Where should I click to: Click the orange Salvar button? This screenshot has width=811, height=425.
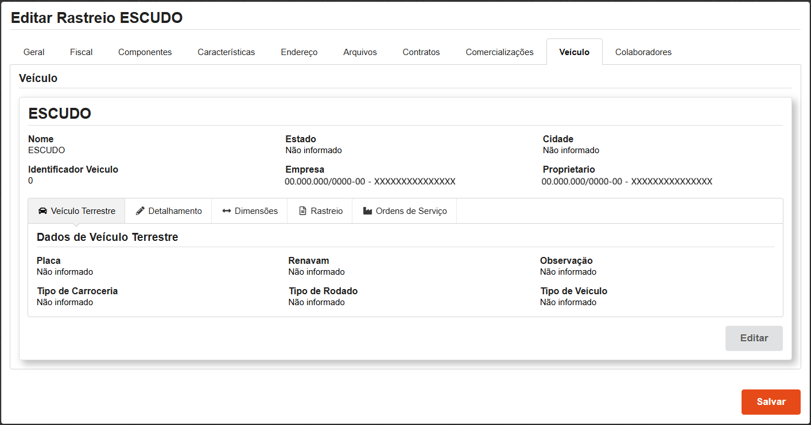tap(770, 402)
